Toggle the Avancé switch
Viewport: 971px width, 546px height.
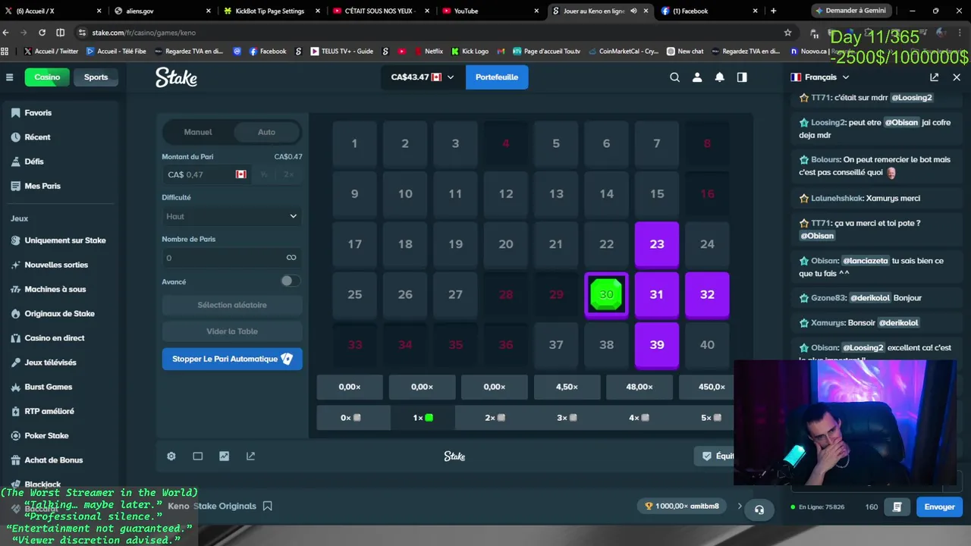tap(290, 281)
